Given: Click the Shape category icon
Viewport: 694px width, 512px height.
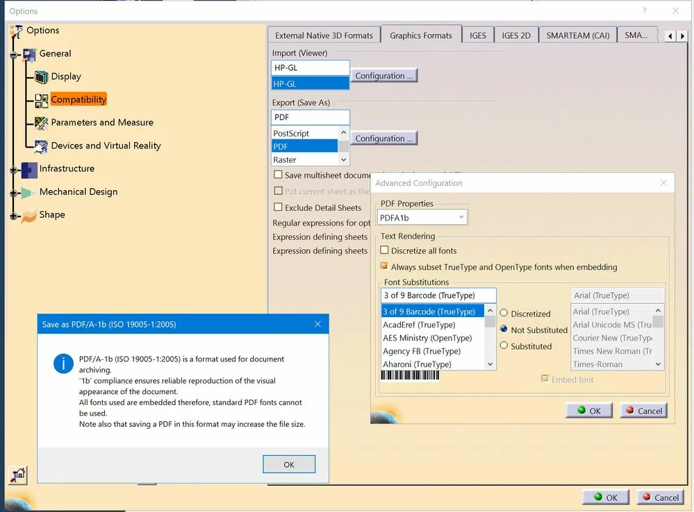Looking at the screenshot, I should coord(28,216).
